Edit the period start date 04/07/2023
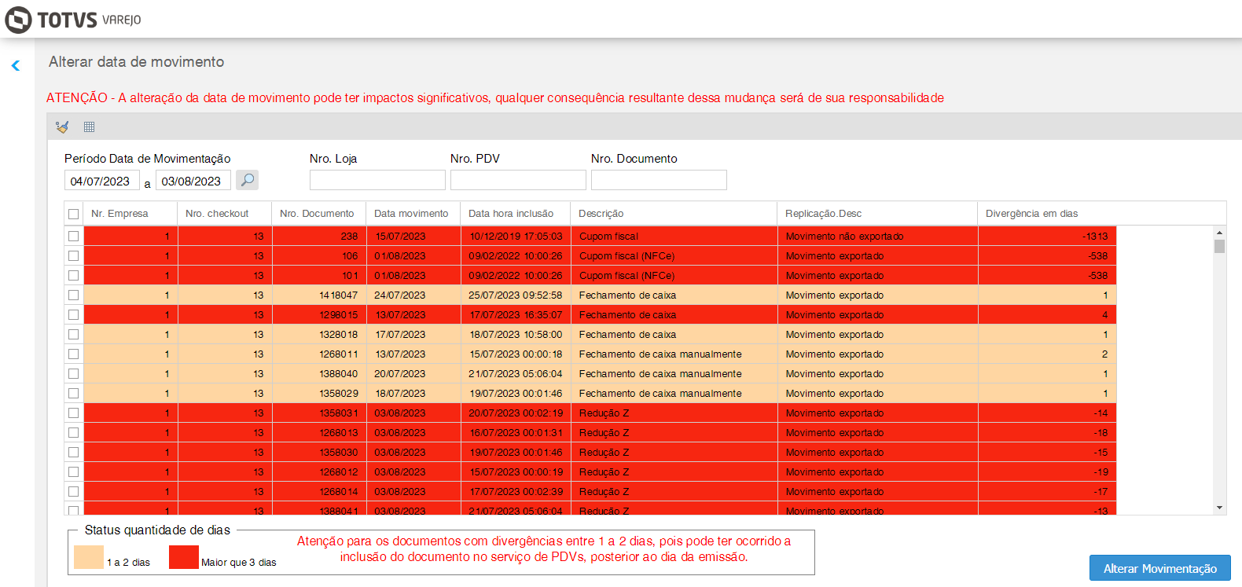Viewport: 1242px width, 587px height. pos(102,181)
